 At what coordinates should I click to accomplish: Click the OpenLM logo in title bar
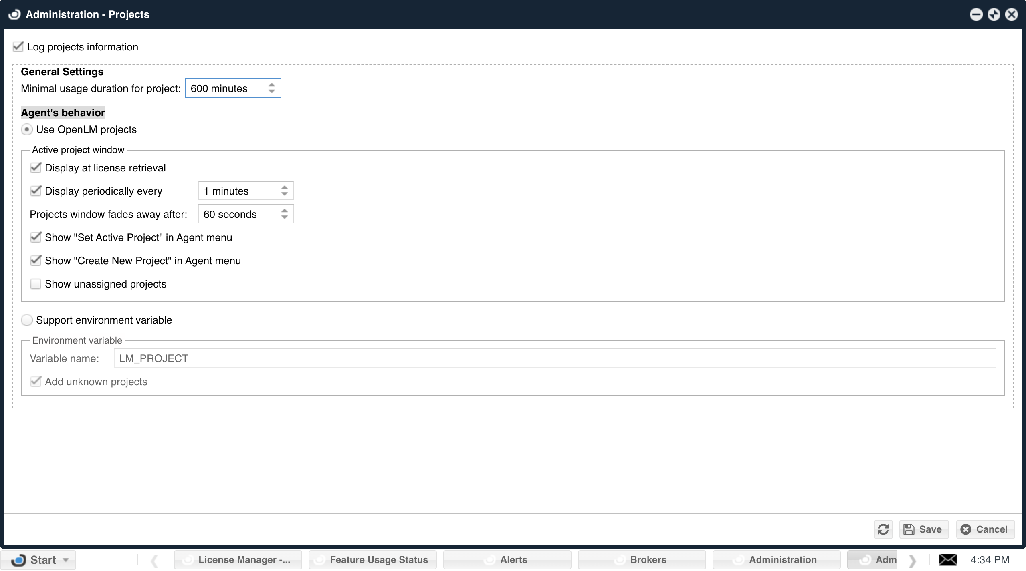(x=14, y=14)
